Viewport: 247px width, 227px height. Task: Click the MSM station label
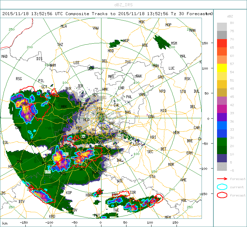coord(174,43)
